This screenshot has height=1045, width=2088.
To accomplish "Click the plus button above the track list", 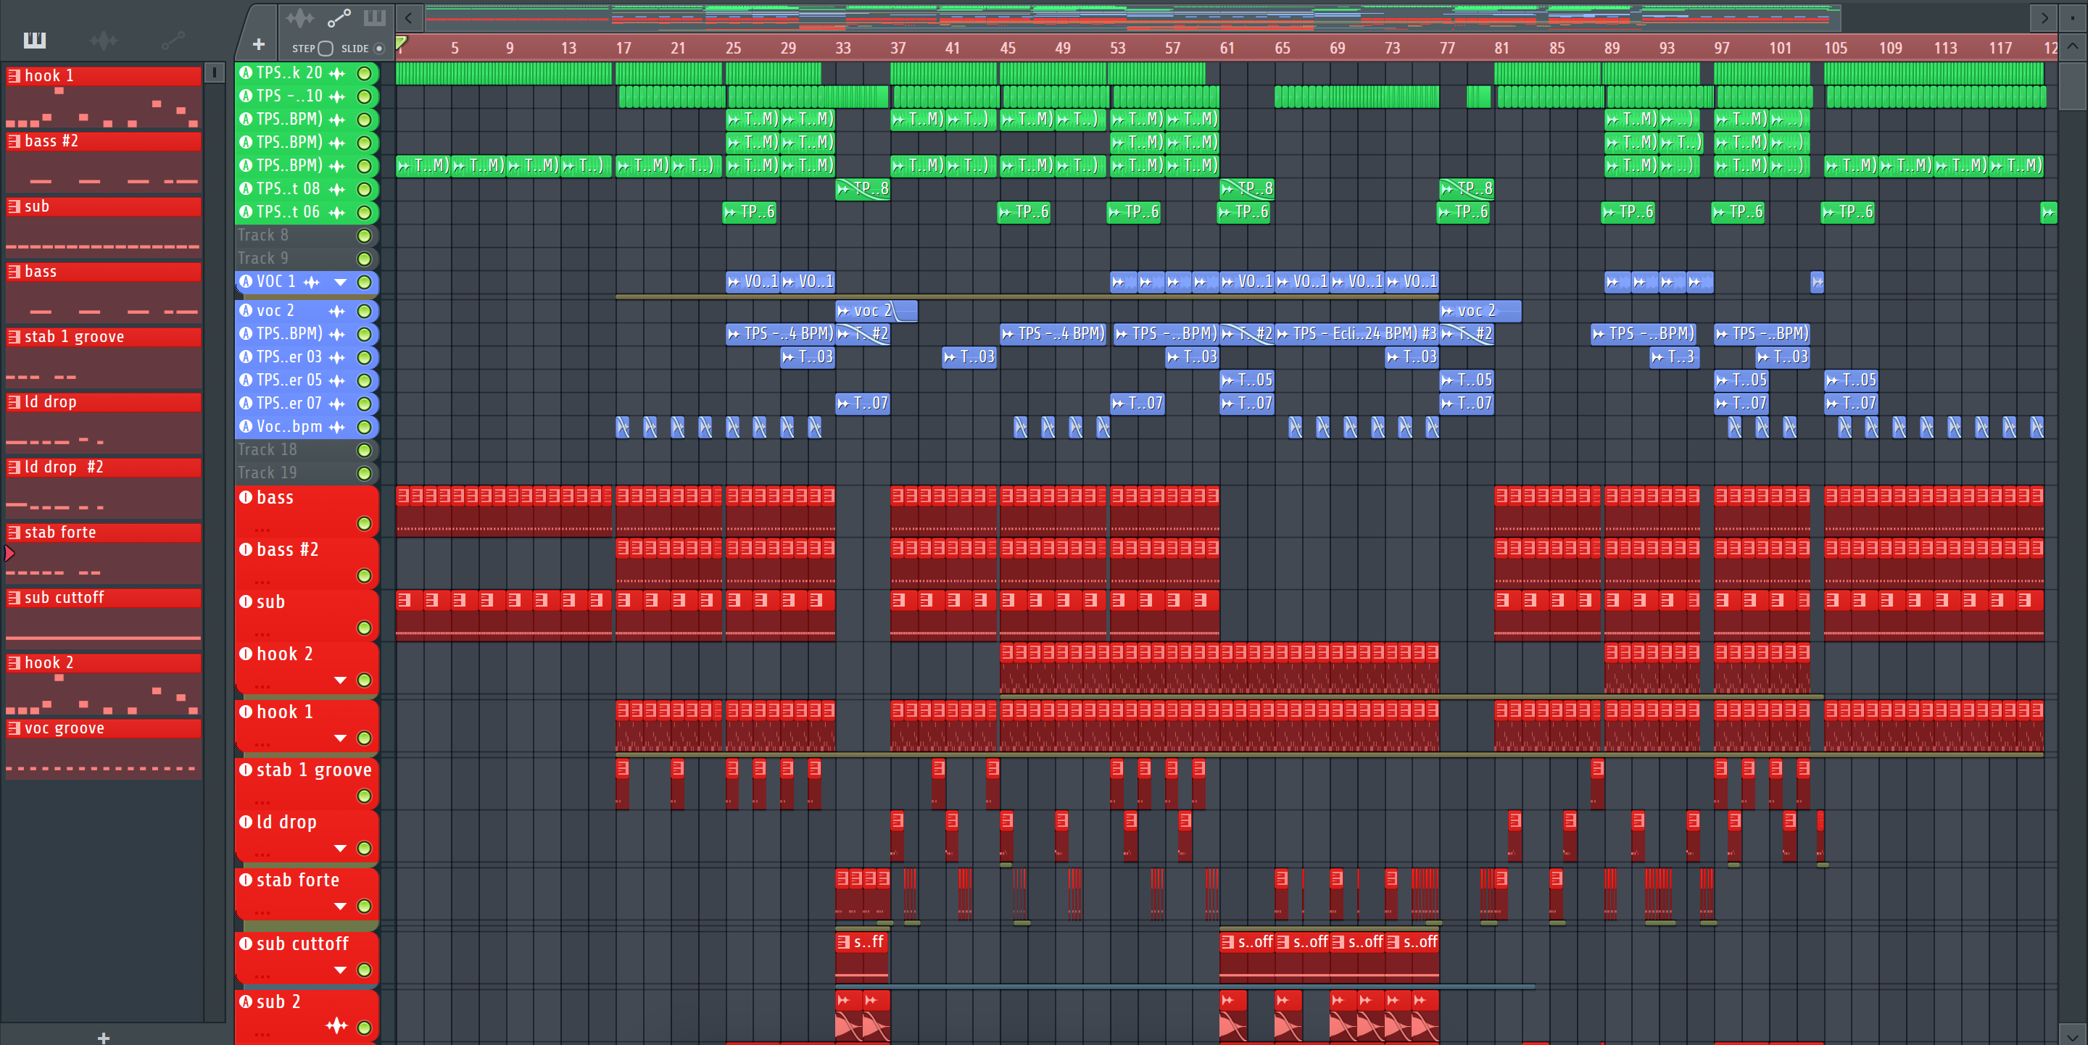I will [259, 44].
